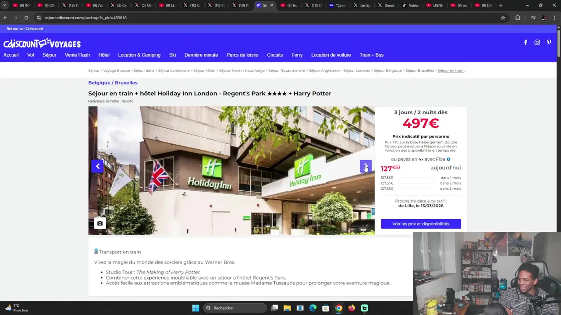Image resolution: width=561 pixels, height=315 pixels.
Task: Open Task View on taskbar
Action: coord(274,308)
